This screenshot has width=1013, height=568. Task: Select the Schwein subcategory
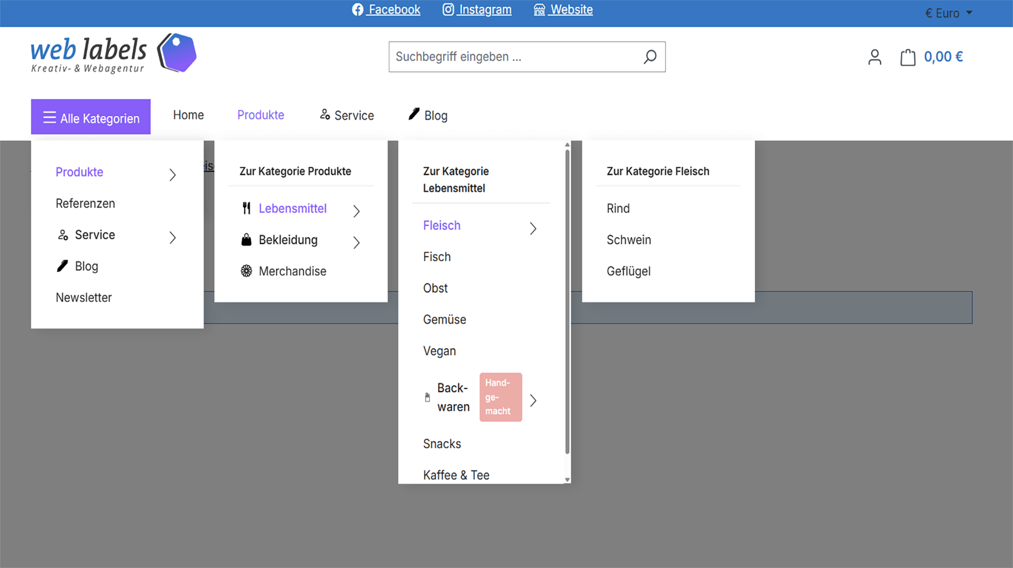[629, 240]
